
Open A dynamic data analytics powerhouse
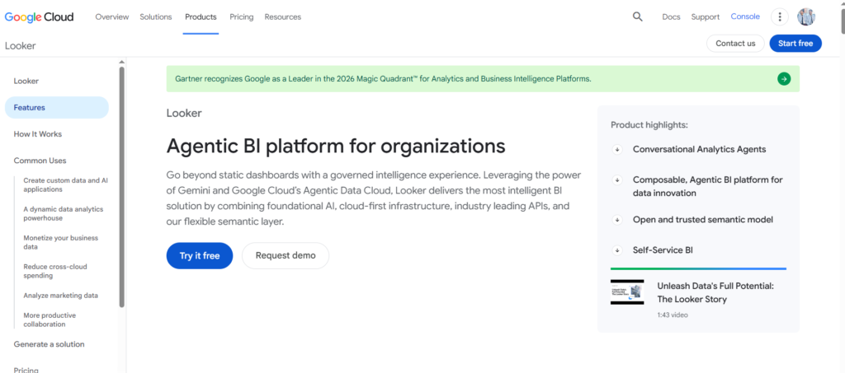pyautogui.click(x=63, y=214)
